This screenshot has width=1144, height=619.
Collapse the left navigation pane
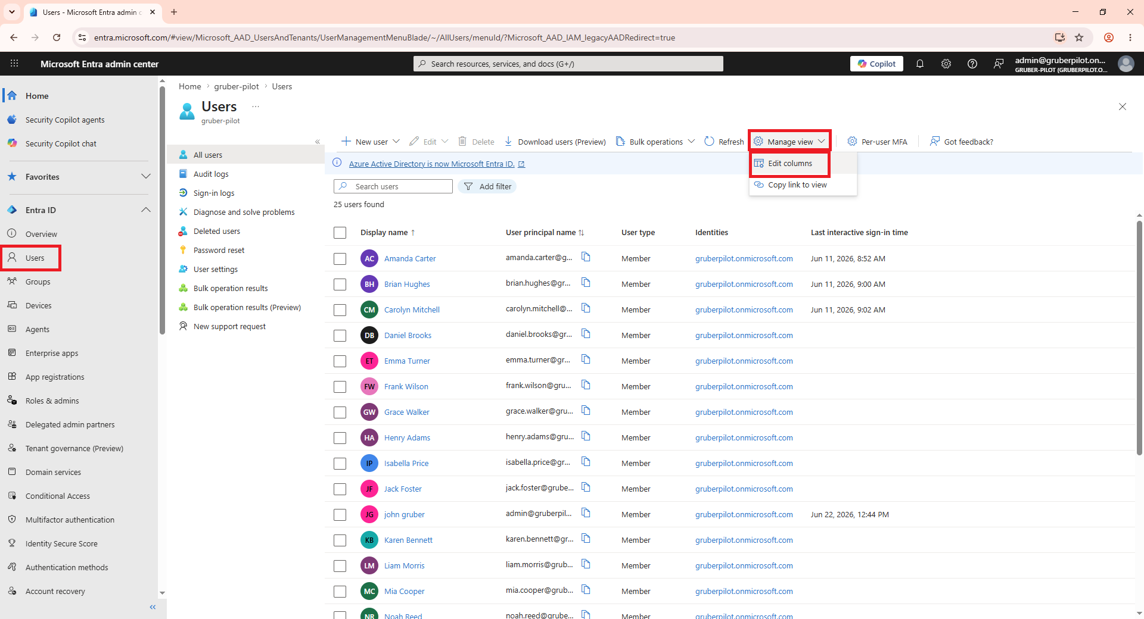coord(153,607)
